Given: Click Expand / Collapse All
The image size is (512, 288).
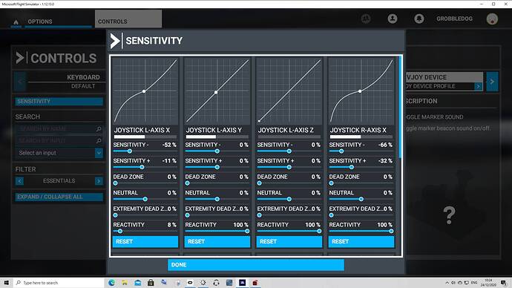Looking at the screenshot, I should (x=59, y=197).
